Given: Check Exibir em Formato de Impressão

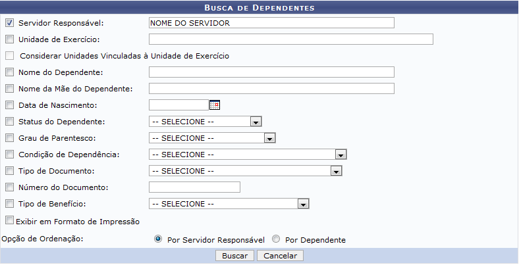Looking at the screenshot, I should click(9, 220).
